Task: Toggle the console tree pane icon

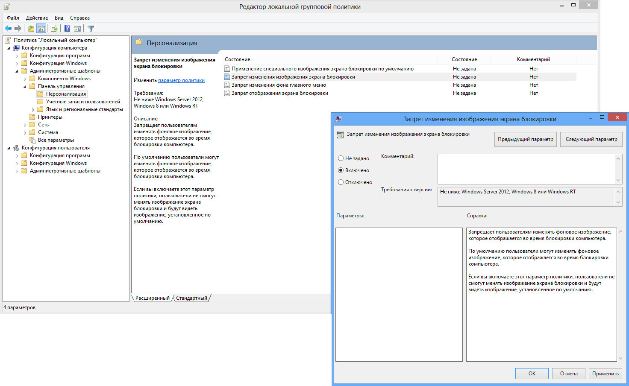Action: 41,29
